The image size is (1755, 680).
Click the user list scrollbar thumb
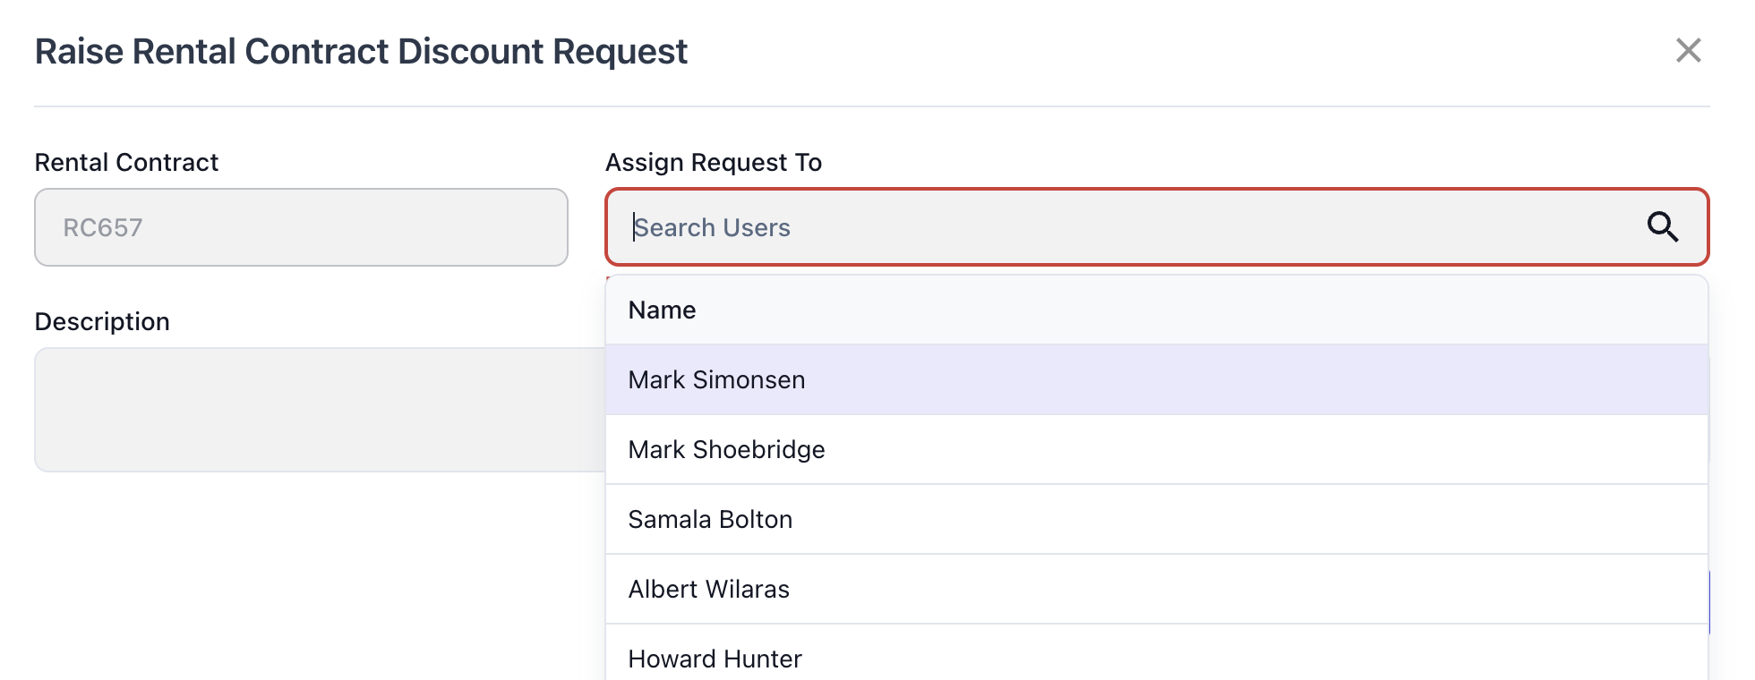(1708, 602)
